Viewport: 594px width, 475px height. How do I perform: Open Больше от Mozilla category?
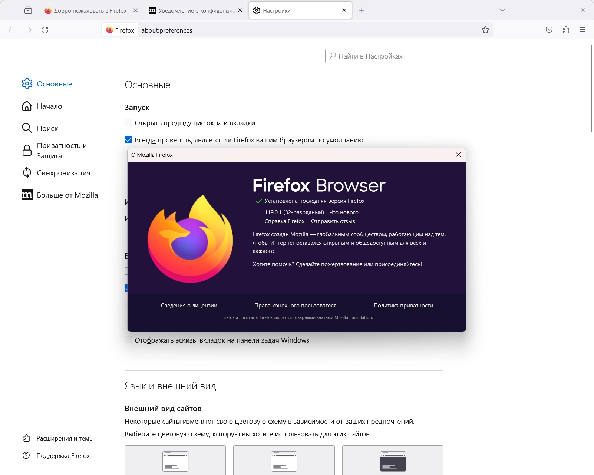60,195
